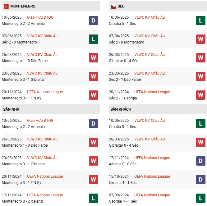Screen dimensions: 207x206
Task: Click the Czech flag beside SÉC
Action: click(113, 6)
